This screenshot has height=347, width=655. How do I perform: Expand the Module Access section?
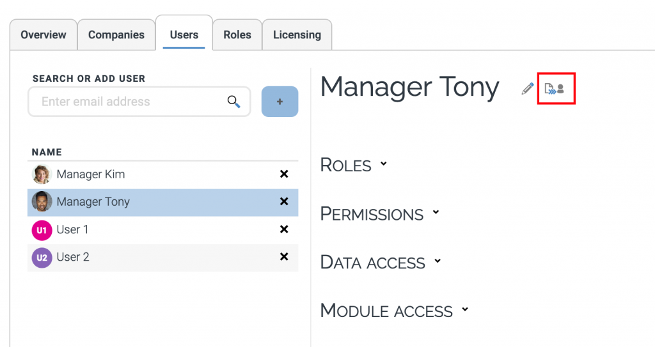[x=394, y=311]
